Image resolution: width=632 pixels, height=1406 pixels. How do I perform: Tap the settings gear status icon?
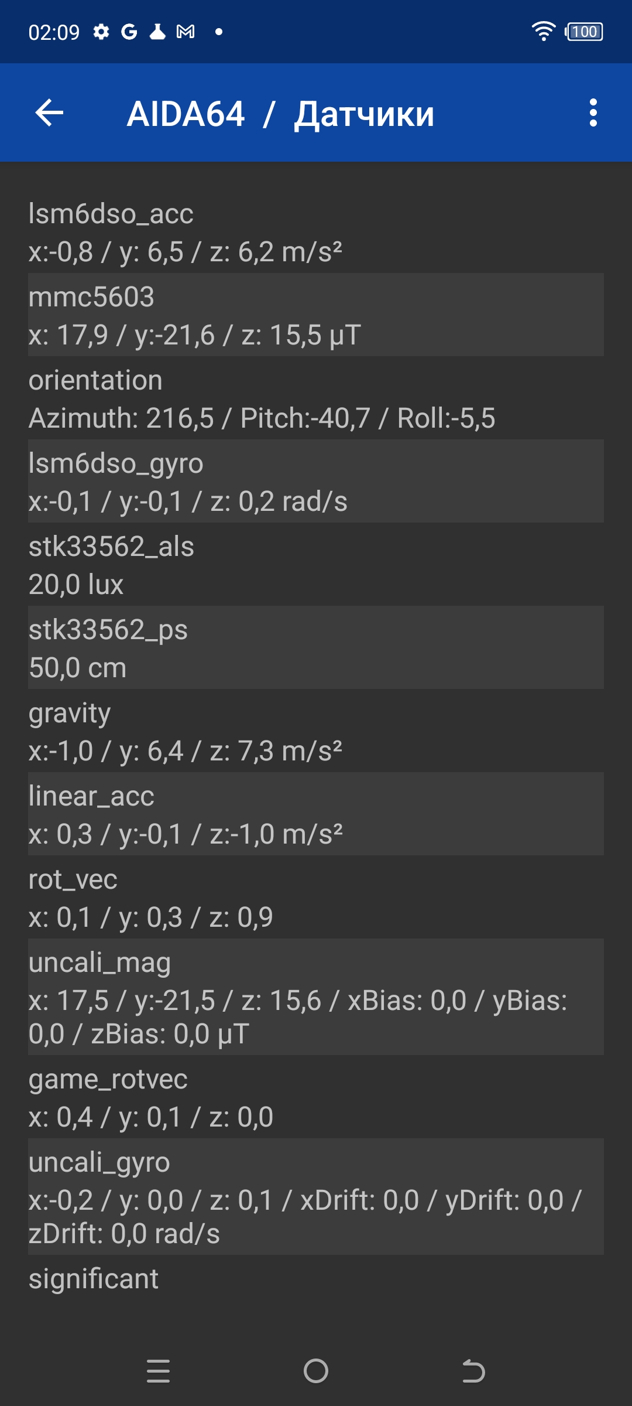click(x=101, y=32)
